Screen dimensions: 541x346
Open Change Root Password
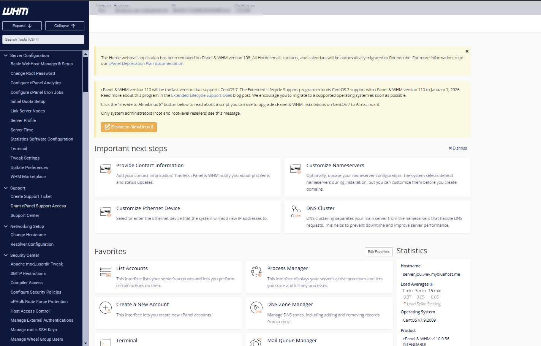[x=33, y=73]
